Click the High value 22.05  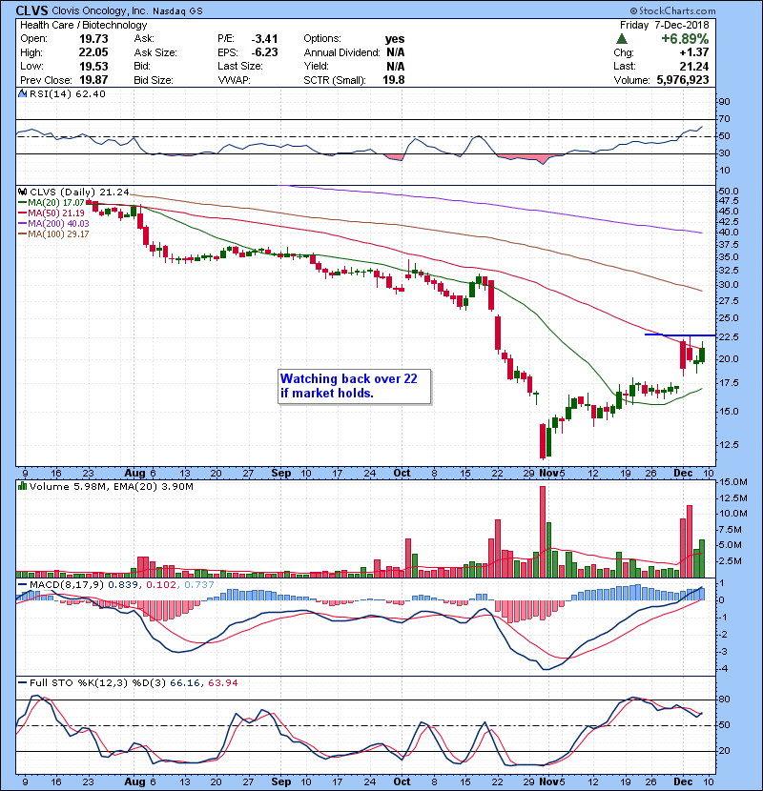tap(93, 52)
